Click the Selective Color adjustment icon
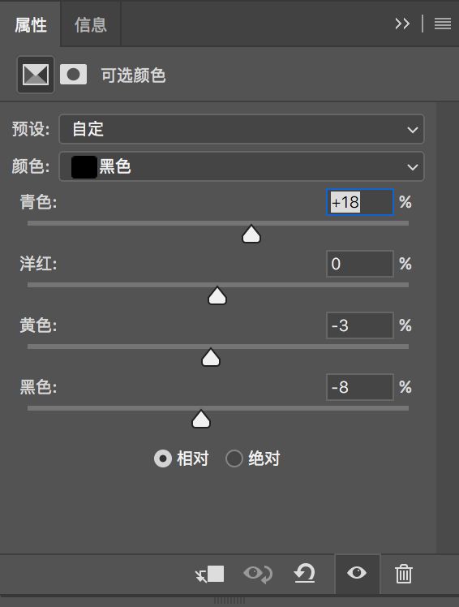 pyautogui.click(x=35, y=75)
